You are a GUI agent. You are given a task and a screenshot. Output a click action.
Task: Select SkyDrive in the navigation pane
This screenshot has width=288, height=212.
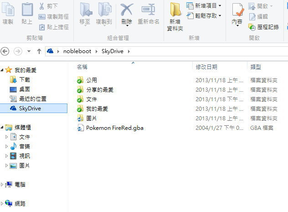[x=34, y=108]
